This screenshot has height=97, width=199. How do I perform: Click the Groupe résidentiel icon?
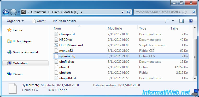tap(9, 52)
